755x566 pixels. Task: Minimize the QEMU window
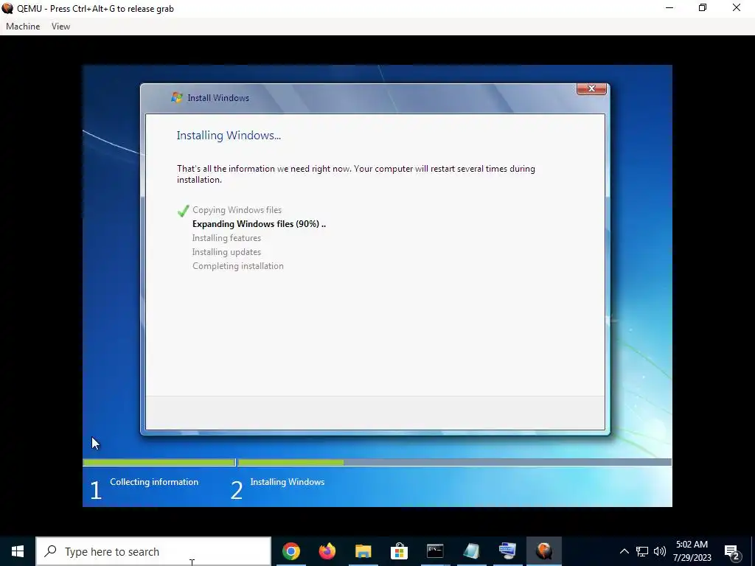[x=669, y=7]
